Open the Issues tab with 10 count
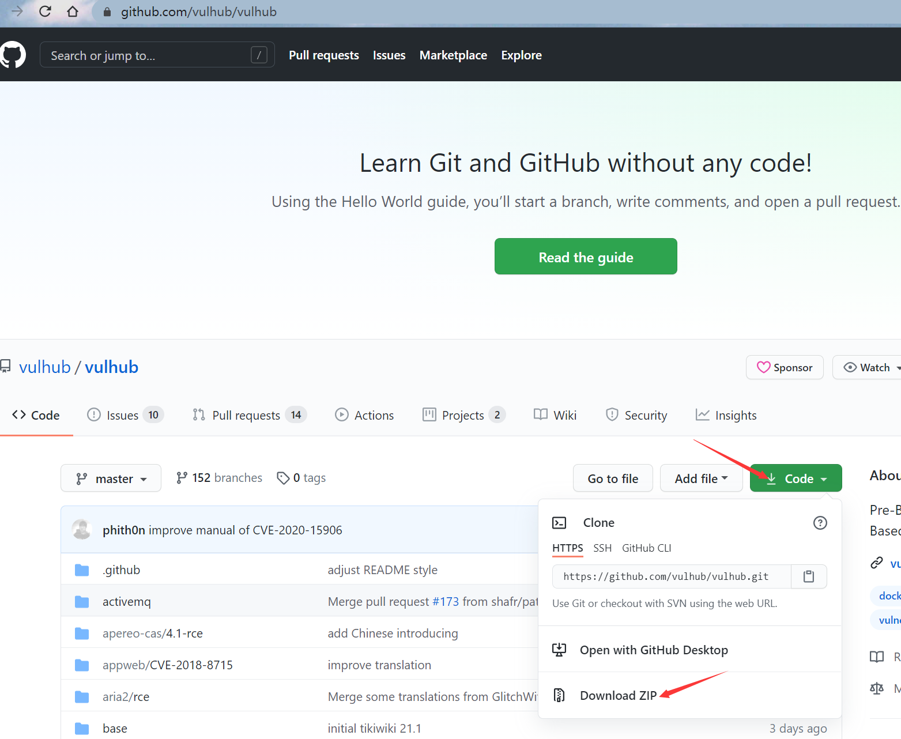 click(125, 415)
